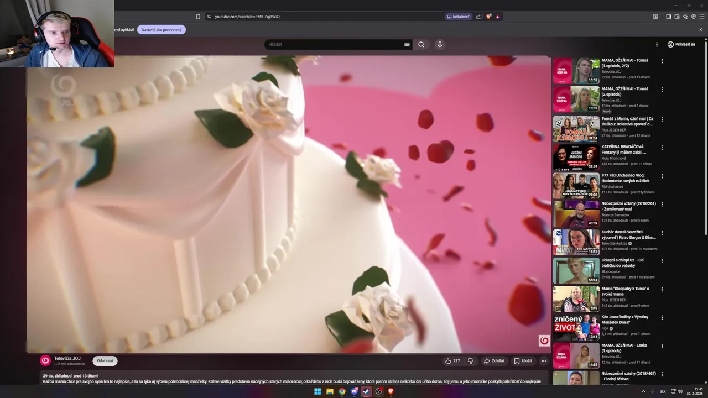
Task: Save video with the Uložiť button
Action: 523,361
